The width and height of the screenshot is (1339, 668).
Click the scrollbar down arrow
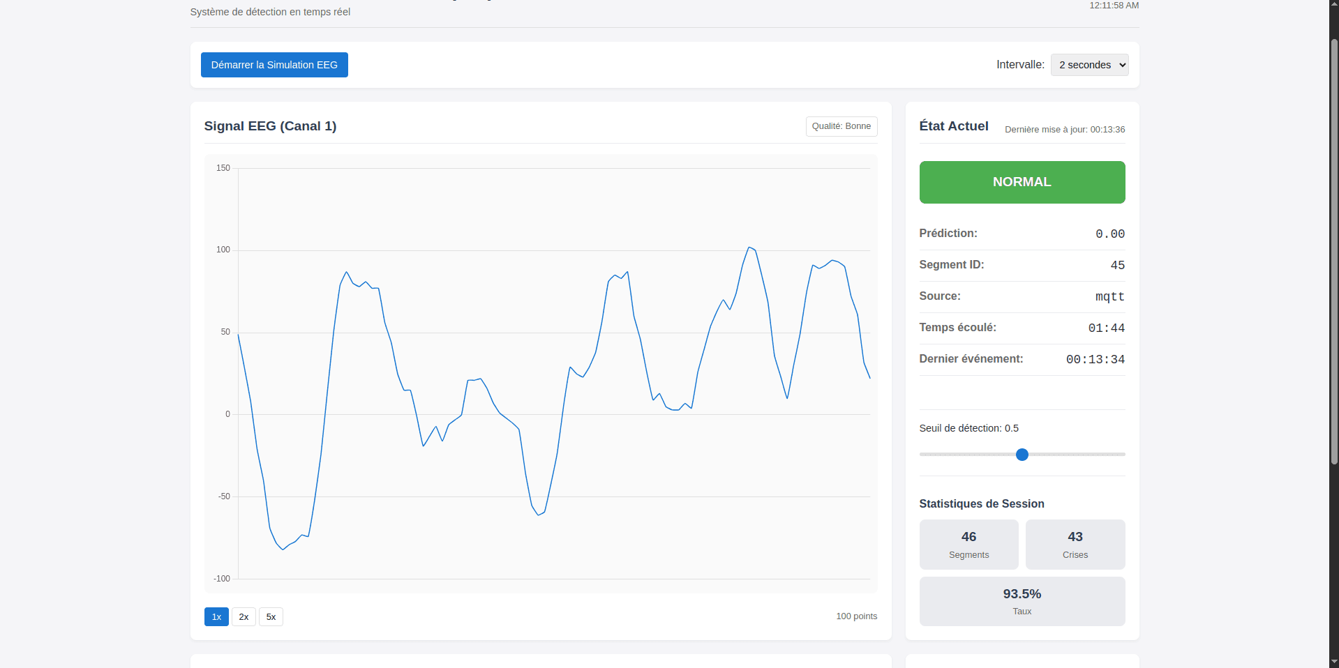[1333, 662]
